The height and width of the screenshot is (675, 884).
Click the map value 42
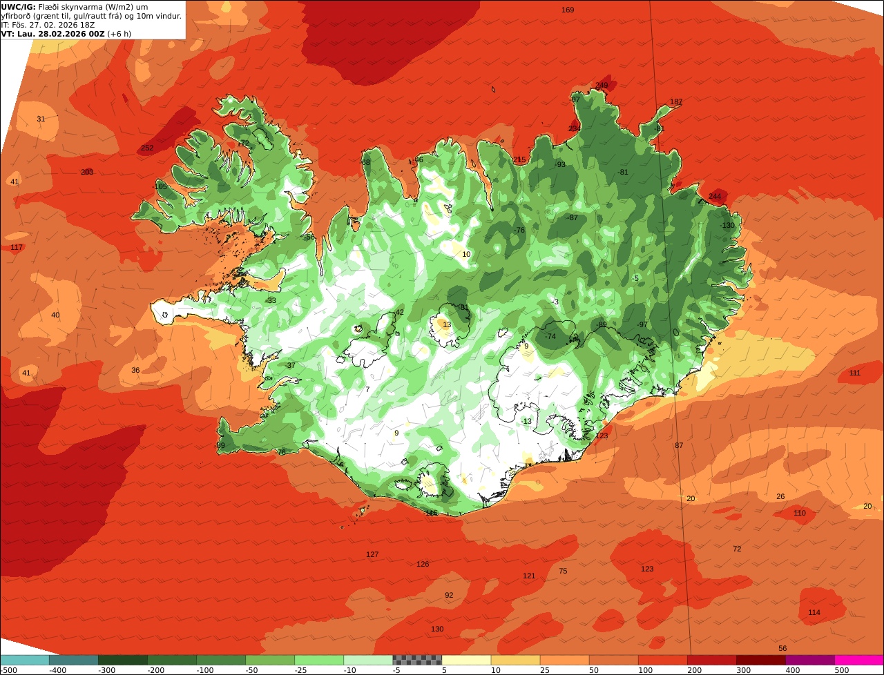pos(399,312)
